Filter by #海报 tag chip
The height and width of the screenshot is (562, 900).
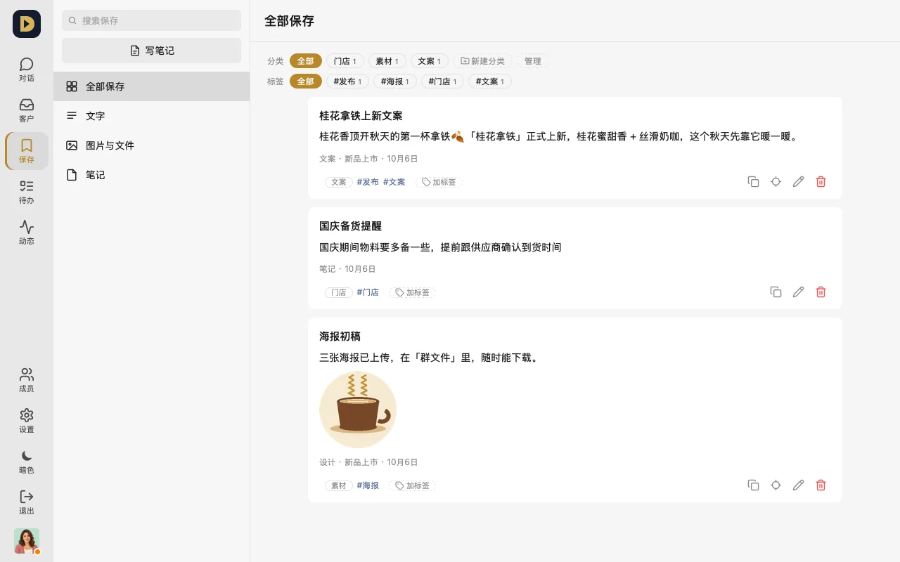coord(395,81)
